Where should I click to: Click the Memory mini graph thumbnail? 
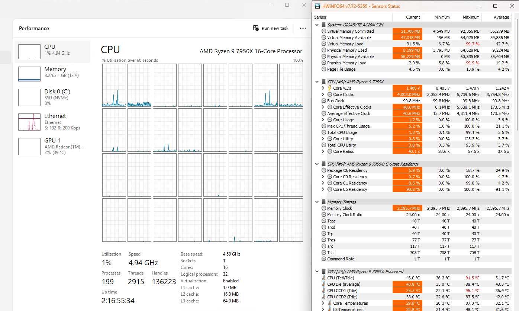pyautogui.click(x=29, y=74)
